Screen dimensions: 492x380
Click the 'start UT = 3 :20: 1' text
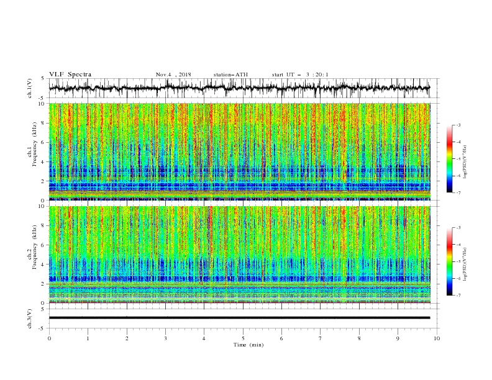point(300,75)
